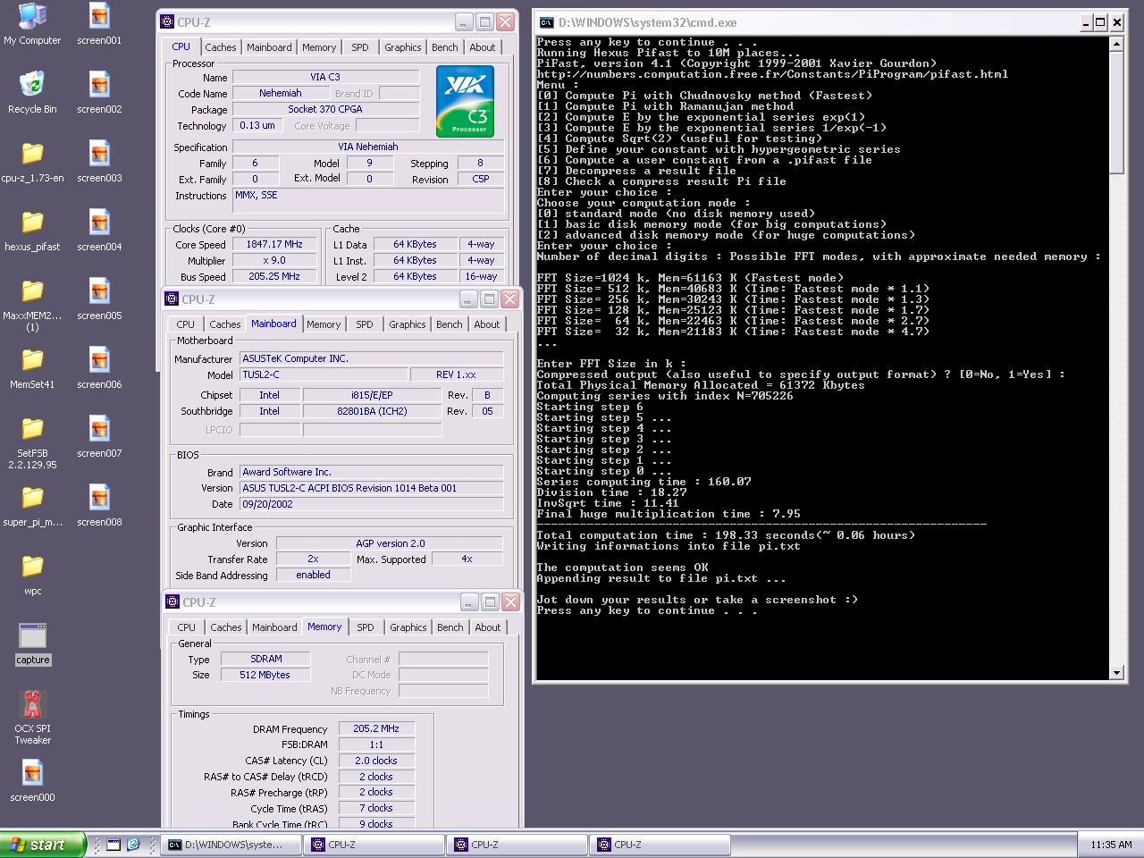Click the 'Total computation time' line in cmd
Screen dimensions: 1144x858
[x=726, y=535]
